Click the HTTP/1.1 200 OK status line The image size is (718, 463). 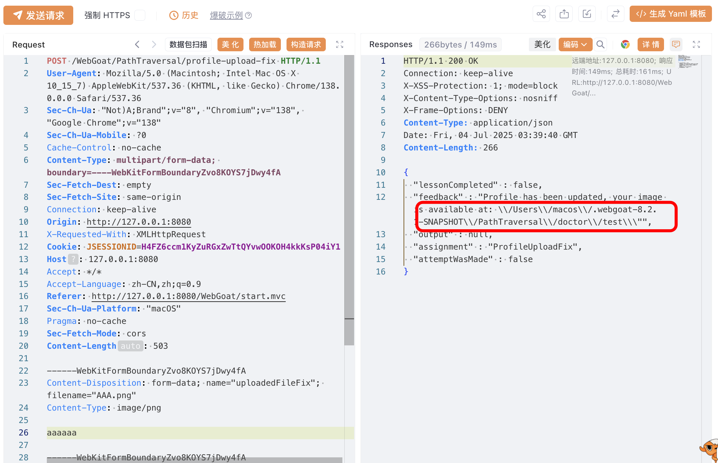click(441, 61)
